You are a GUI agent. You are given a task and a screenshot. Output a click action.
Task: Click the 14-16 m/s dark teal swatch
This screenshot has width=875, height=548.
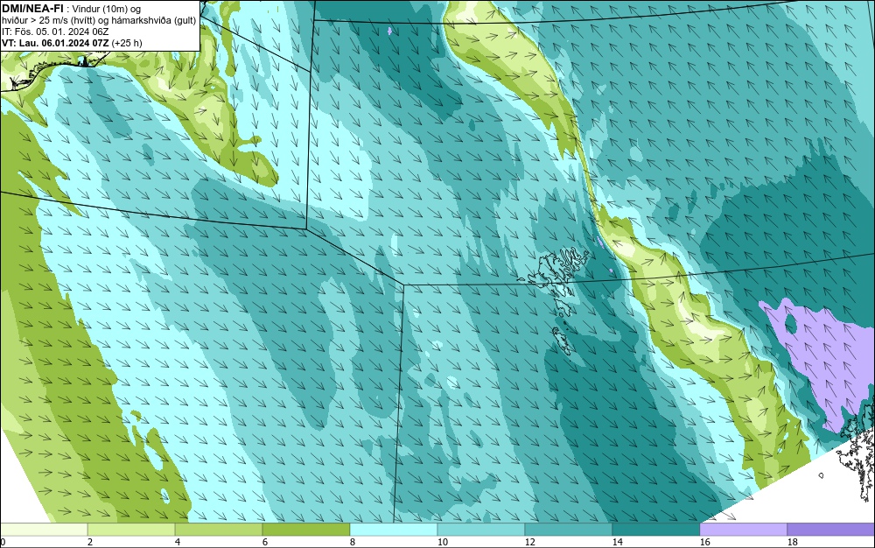coord(655,530)
